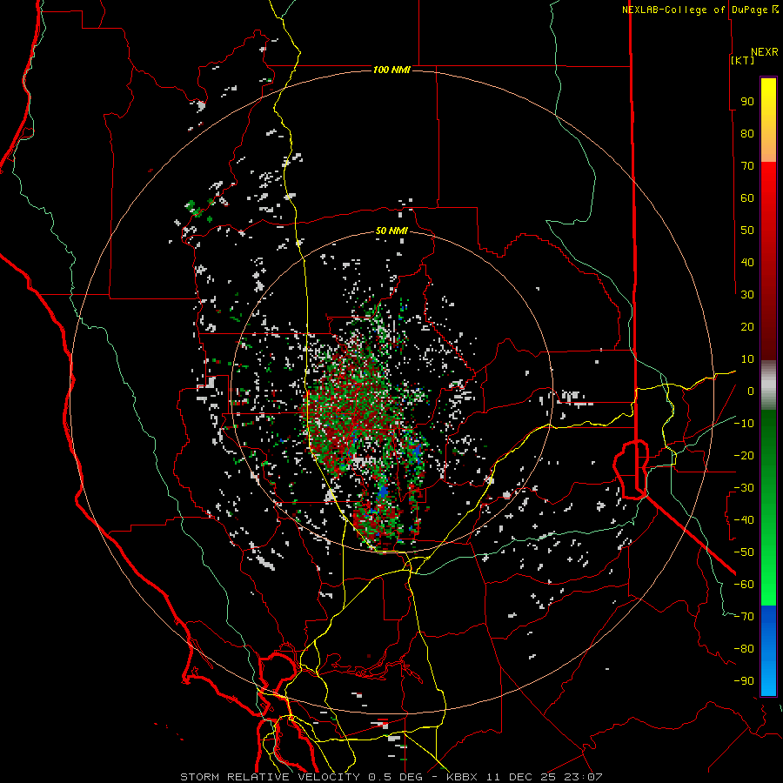Click the 80 kt value on velocity scale

coord(747,134)
